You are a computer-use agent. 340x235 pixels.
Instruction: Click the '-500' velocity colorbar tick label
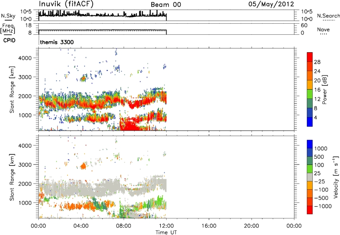click(x=321, y=198)
